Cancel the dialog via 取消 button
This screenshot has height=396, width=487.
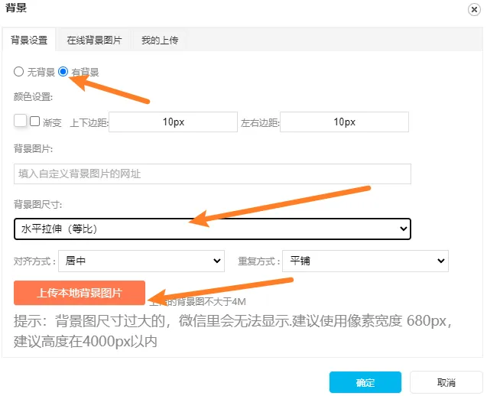click(446, 382)
